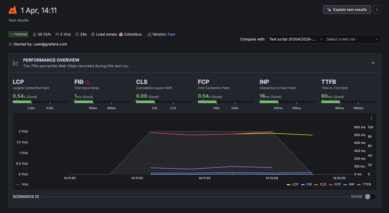
Task: Click the 20 VUh value text
Action: (44, 34)
